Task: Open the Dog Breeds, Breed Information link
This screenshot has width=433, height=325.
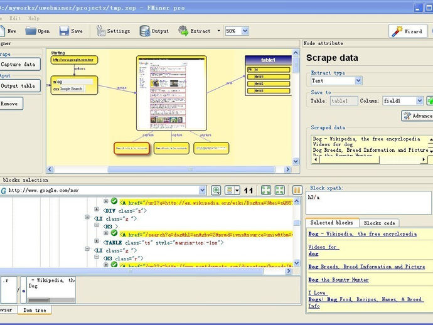Action: (366, 267)
